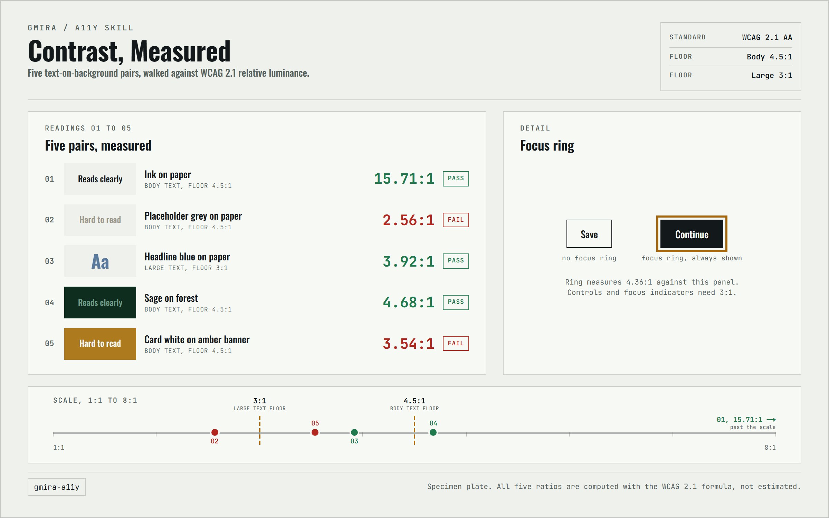This screenshot has height=518, width=829.
Task: Click the 'Contrast, Measured' heading
Action: pyautogui.click(x=129, y=51)
